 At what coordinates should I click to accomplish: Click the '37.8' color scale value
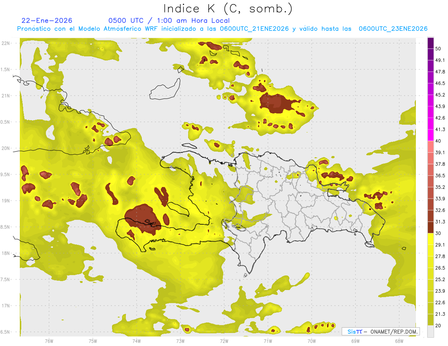click(440, 164)
